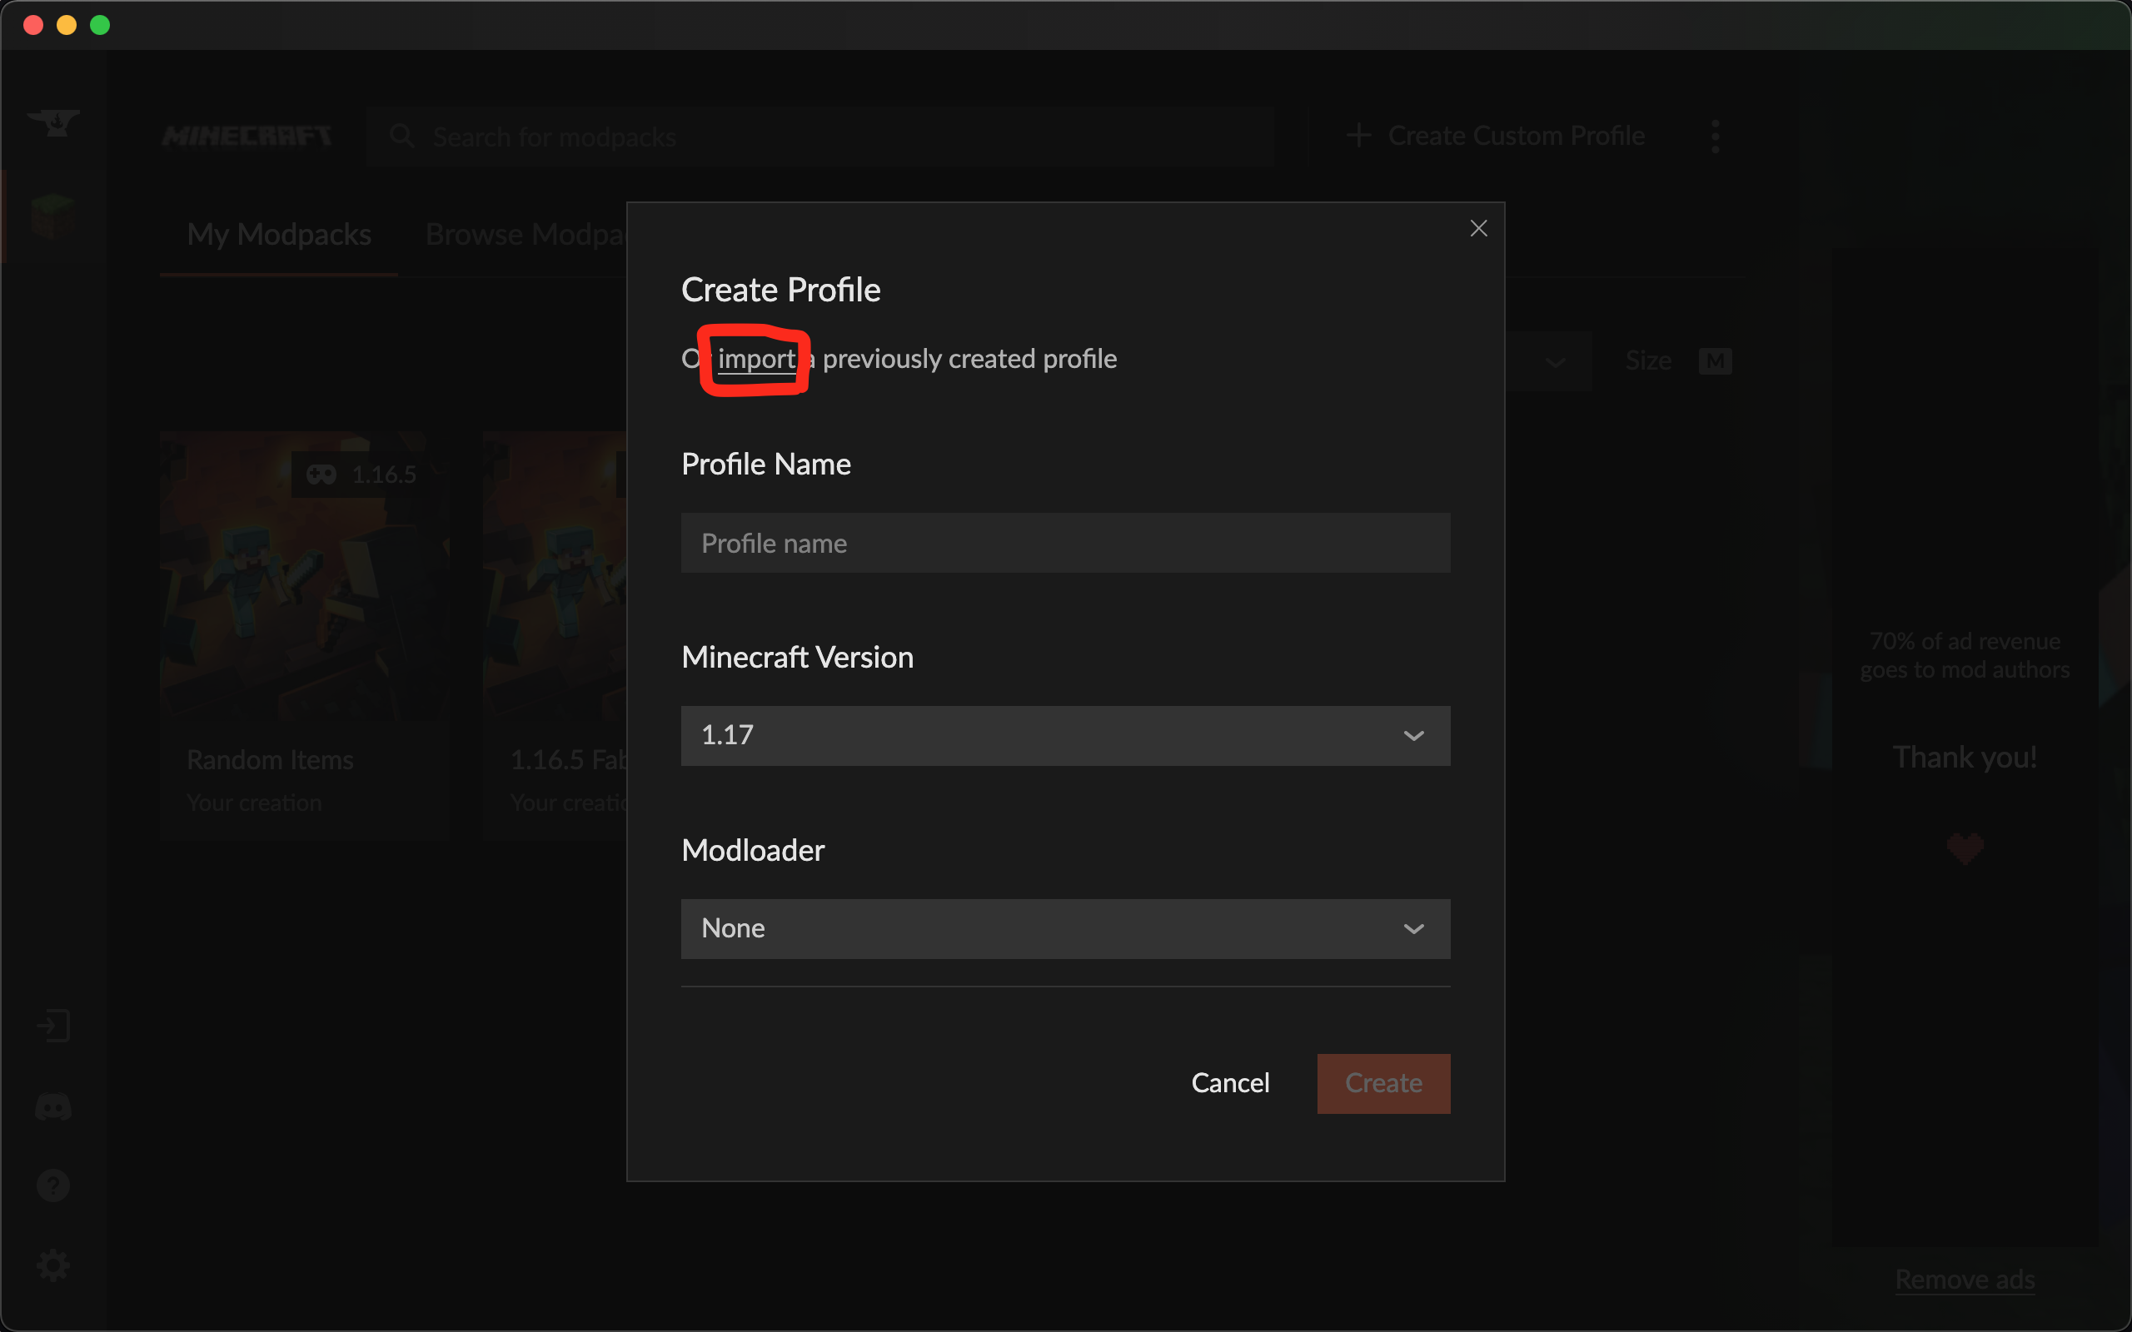Click Cancel in the Create Profile dialog

click(x=1230, y=1083)
